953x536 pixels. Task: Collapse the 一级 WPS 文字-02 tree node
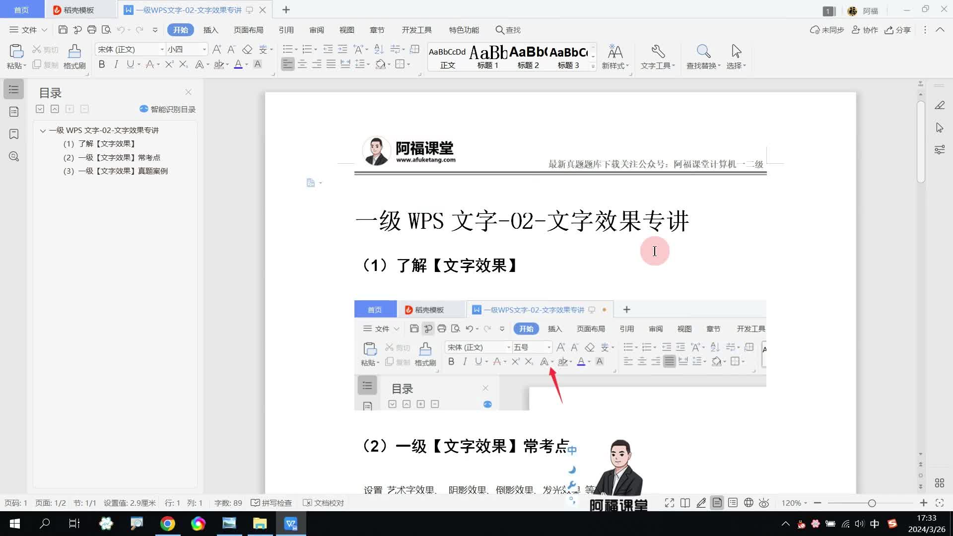43,131
